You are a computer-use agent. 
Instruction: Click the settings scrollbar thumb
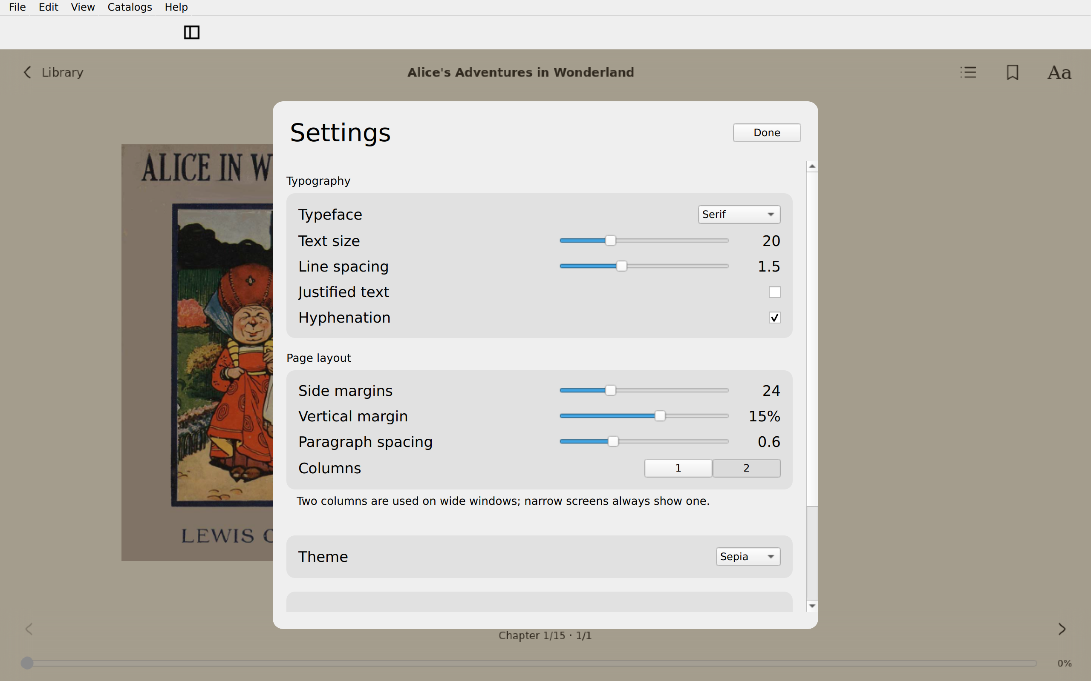812,339
